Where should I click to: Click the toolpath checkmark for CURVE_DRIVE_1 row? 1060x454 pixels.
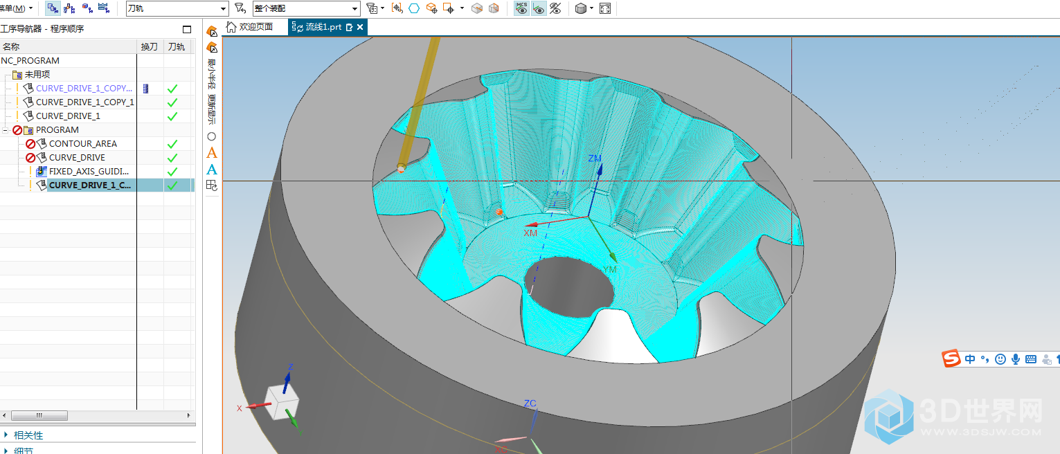tap(172, 116)
